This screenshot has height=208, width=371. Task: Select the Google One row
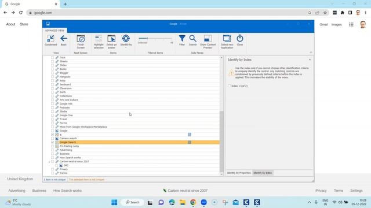click(x=132, y=116)
